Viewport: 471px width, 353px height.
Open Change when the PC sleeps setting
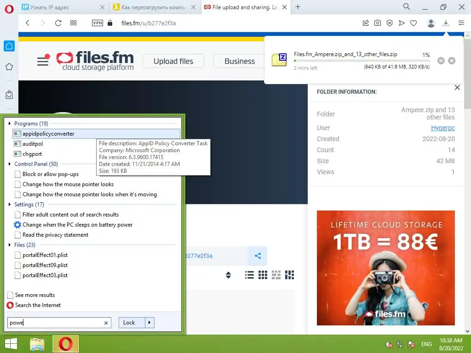[77, 225]
